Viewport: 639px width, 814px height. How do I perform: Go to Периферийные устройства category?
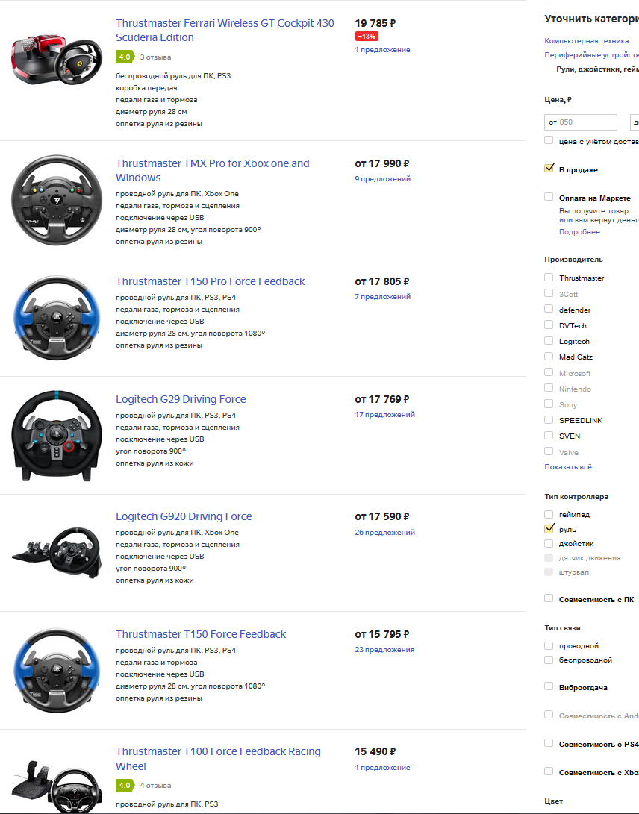(592, 54)
